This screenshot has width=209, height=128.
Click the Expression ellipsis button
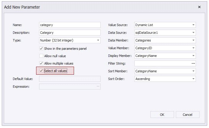(x=98, y=87)
